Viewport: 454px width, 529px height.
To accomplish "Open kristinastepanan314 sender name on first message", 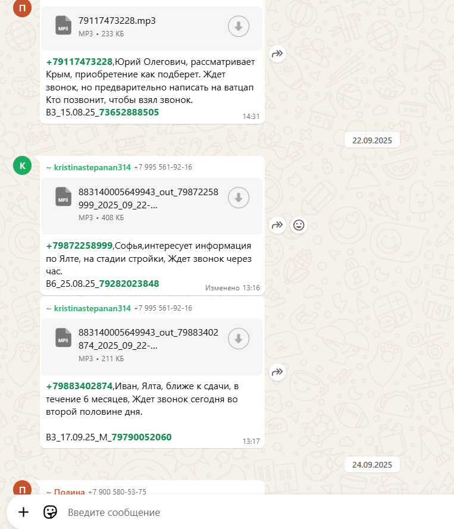I will (x=92, y=167).
